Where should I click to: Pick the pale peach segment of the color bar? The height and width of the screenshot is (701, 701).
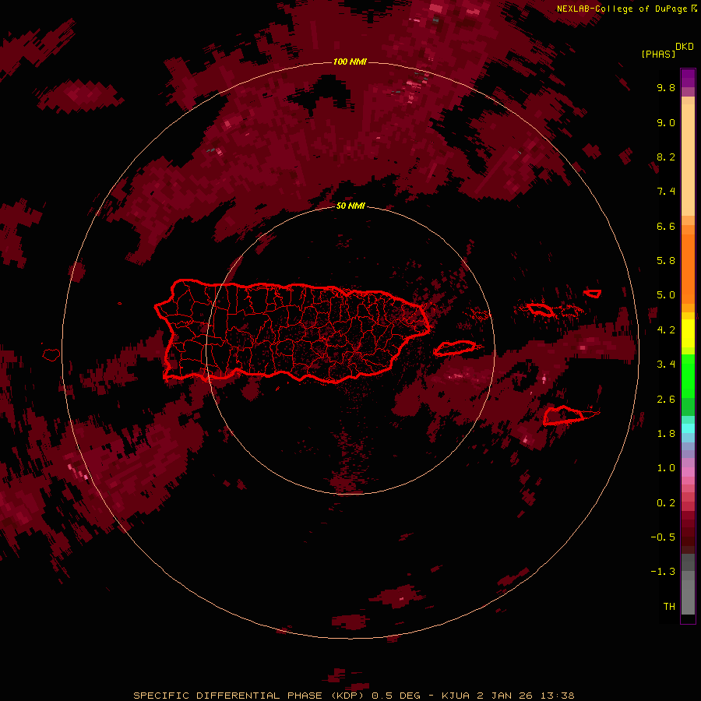point(688,160)
